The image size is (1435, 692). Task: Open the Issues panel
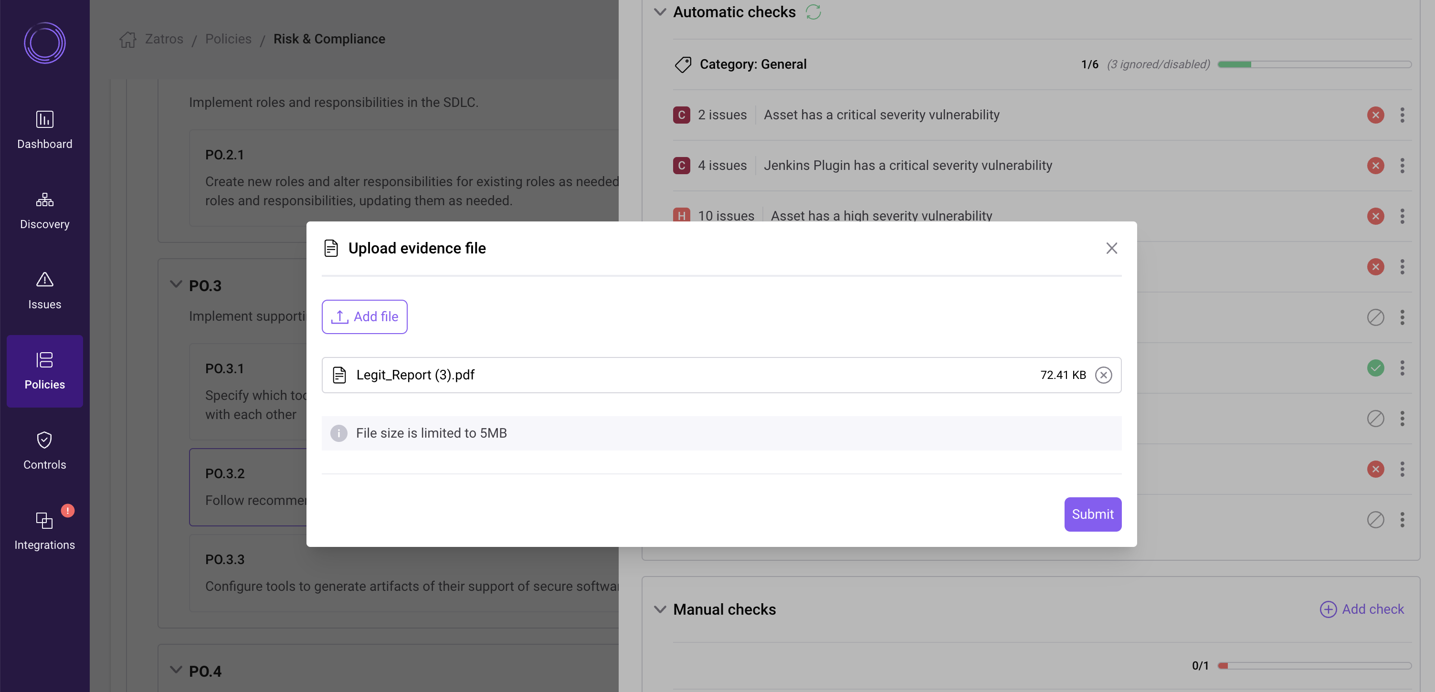44,290
